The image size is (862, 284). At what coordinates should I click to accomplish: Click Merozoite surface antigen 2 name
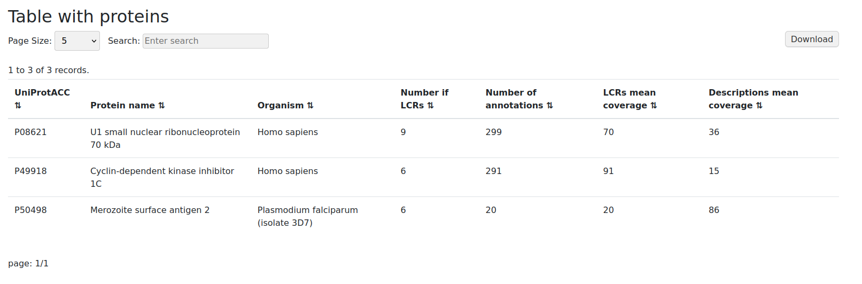tap(150, 210)
